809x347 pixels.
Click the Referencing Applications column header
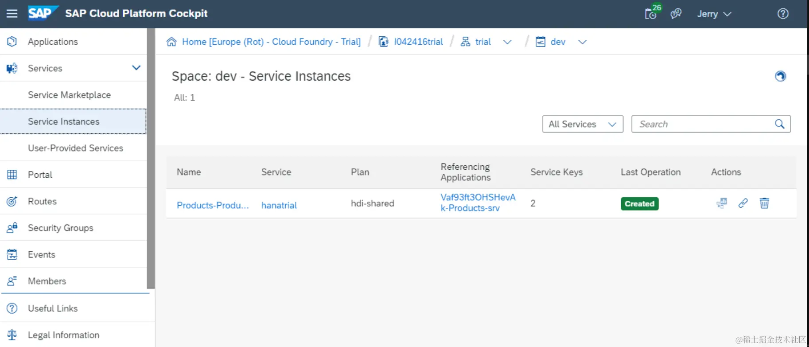click(x=466, y=172)
